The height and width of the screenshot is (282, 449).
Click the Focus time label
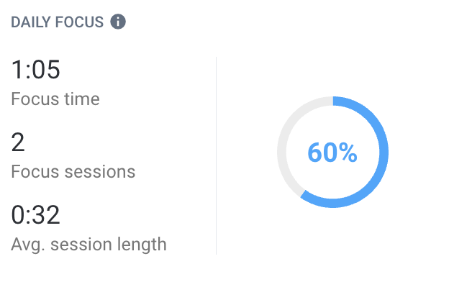pyautogui.click(x=55, y=99)
